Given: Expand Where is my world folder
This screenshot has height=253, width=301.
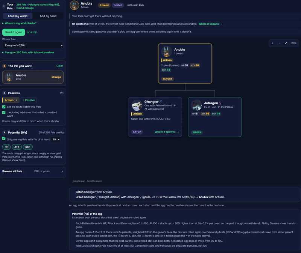Looking at the screenshot, I should click(20, 23).
